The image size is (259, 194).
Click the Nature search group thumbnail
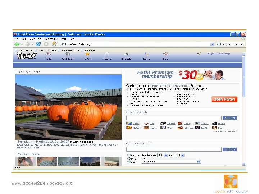[129, 128]
